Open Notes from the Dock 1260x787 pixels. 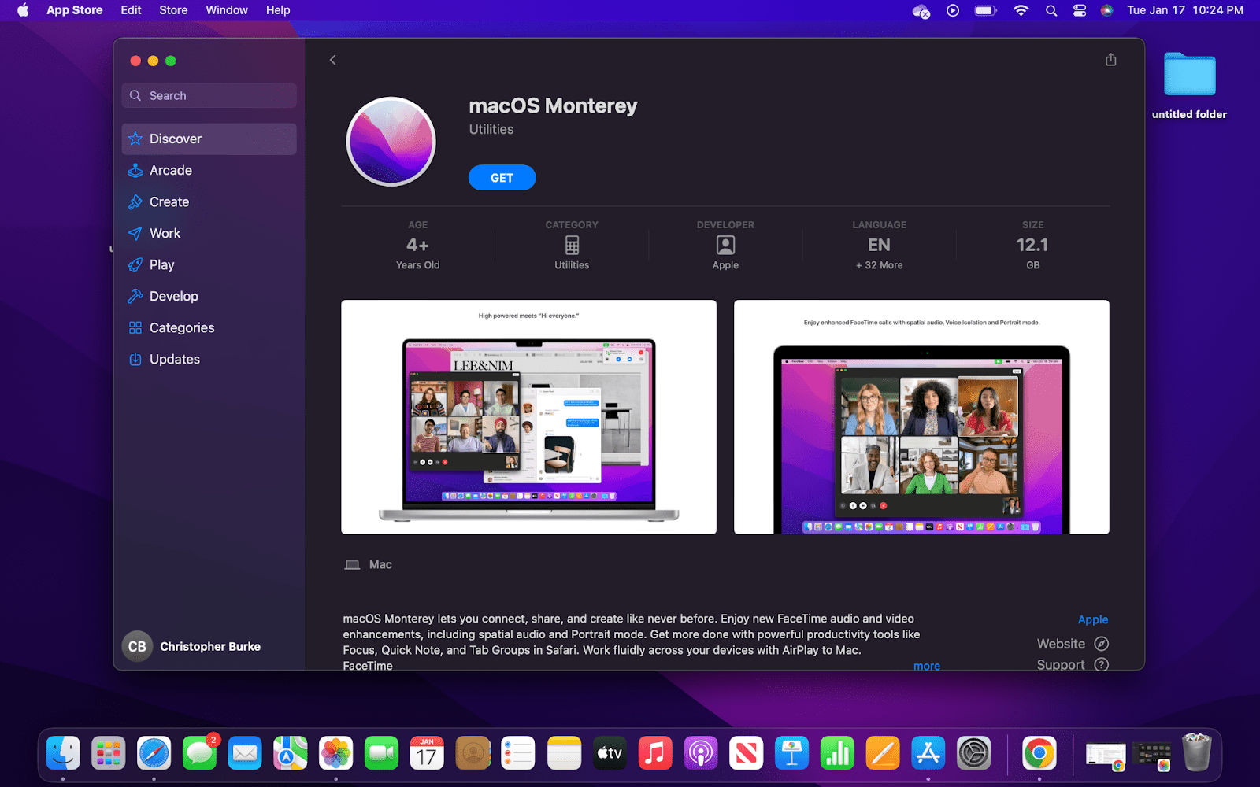564,754
